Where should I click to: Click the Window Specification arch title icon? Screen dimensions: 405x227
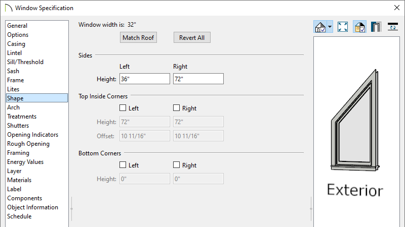click(9, 8)
